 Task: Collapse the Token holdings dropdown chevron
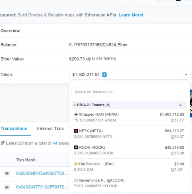(x=186, y=74)
